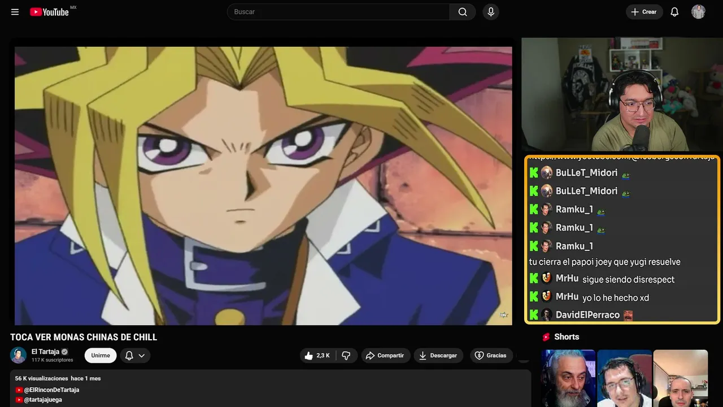The height and width of the screenshot is (407, 723).
Task: Start voice search with microphone icon
Action: [x=491, y=12]
